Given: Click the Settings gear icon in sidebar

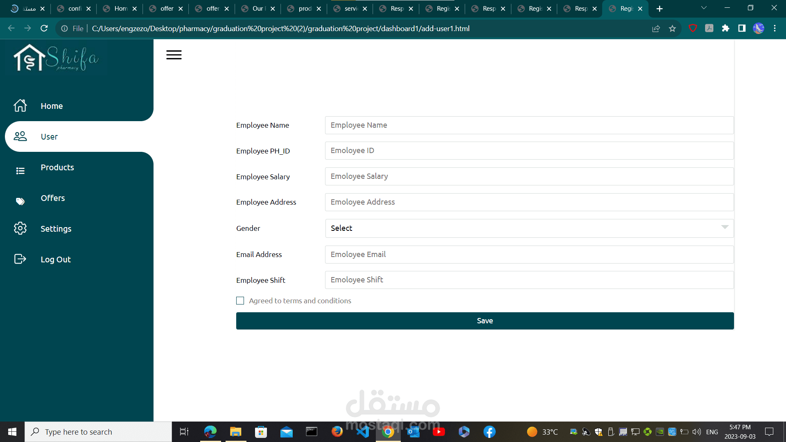Looking at the screenshot, I should pyautogui.click(x=20, y=228).
